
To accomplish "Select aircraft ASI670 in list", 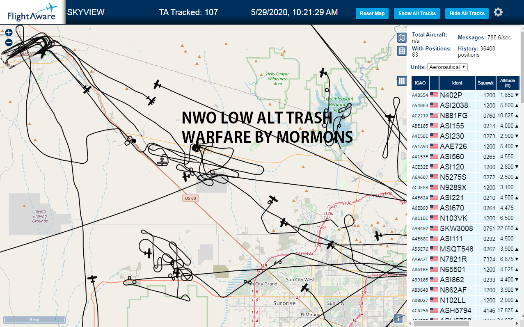I will [465, 208].
